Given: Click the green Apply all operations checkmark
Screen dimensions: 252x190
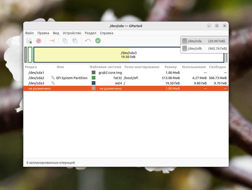Looking at the screenshot, I should [98, 41].
